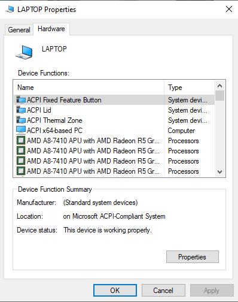Viewport: 238px width, 302px height.
Task: Confirm the dialog with OK
Action: point(115,291)
